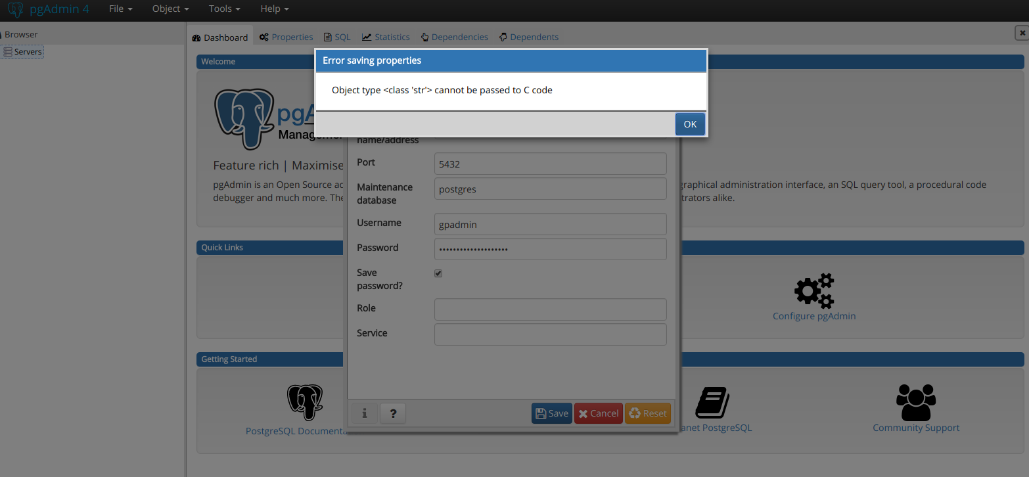This screenshot has height=477, width=1029.
Task: Close the panel with the X button
Action: coord(1021,33)
